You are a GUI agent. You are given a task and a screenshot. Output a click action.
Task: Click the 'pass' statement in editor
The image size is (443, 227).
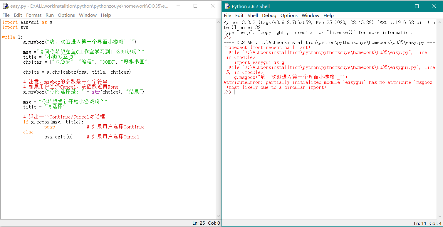49,127
